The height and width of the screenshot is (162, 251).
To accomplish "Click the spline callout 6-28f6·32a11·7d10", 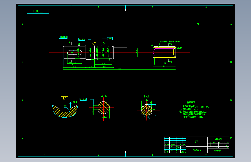I will (x=170, y=42).
